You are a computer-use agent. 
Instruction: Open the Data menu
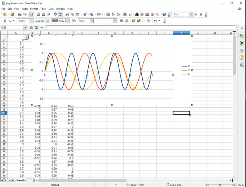click(x=51, y=9)
